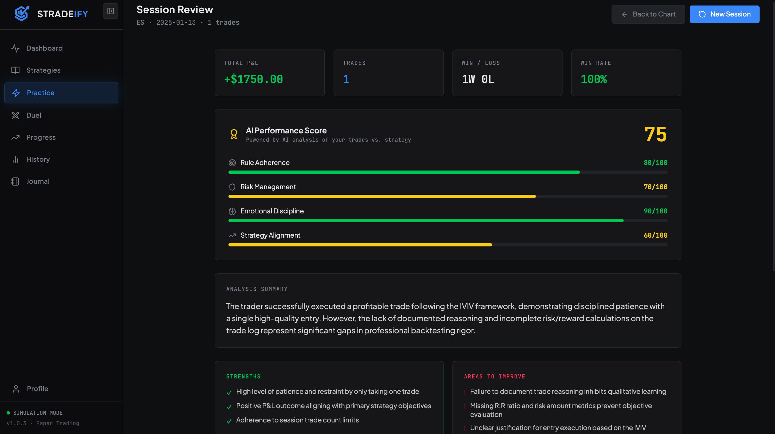Click the checkmark beside Positive P&L outcome

tap(229, 407)
